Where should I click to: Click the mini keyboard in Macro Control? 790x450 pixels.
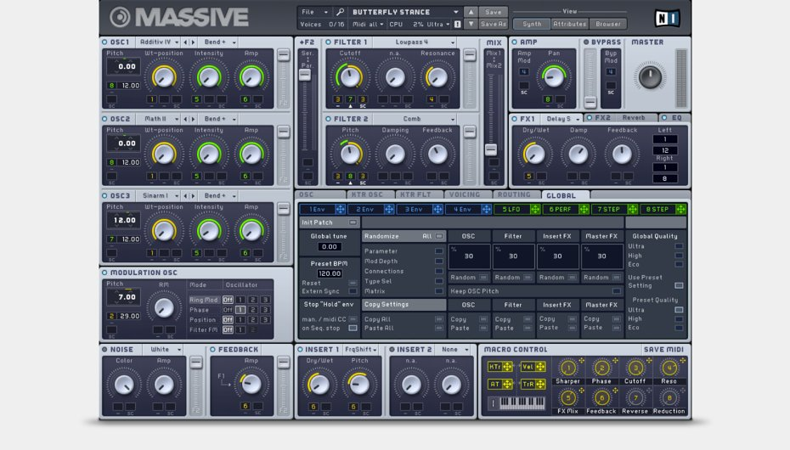pyautogui.click(x=522, y=403)
